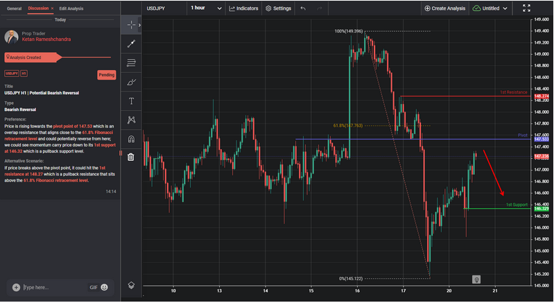Image resolution: width=554 pixels, height=303 pixels.
Task: Click the undo arrow
Action: [x=303, y=8]
